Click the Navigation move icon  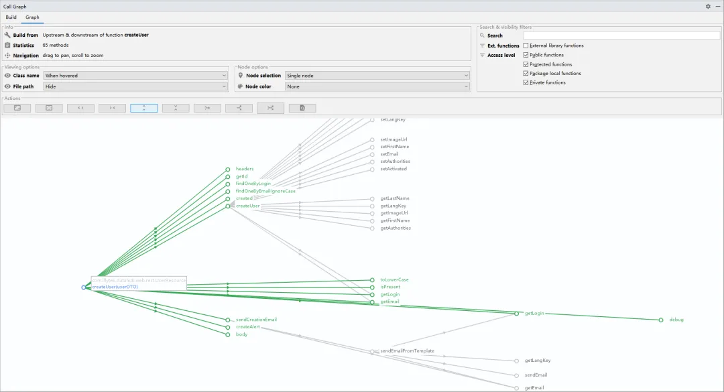(x=7, y=56)
